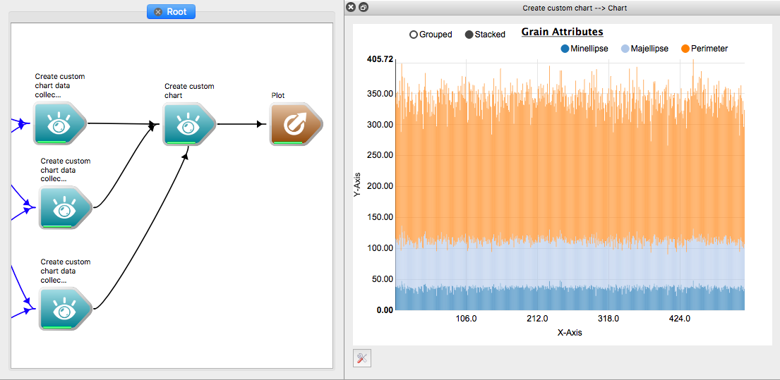The width and height of the screenshot is (780, 380).
Task: Select the topmost chart data collector node
Action: (x=59, y=123)
